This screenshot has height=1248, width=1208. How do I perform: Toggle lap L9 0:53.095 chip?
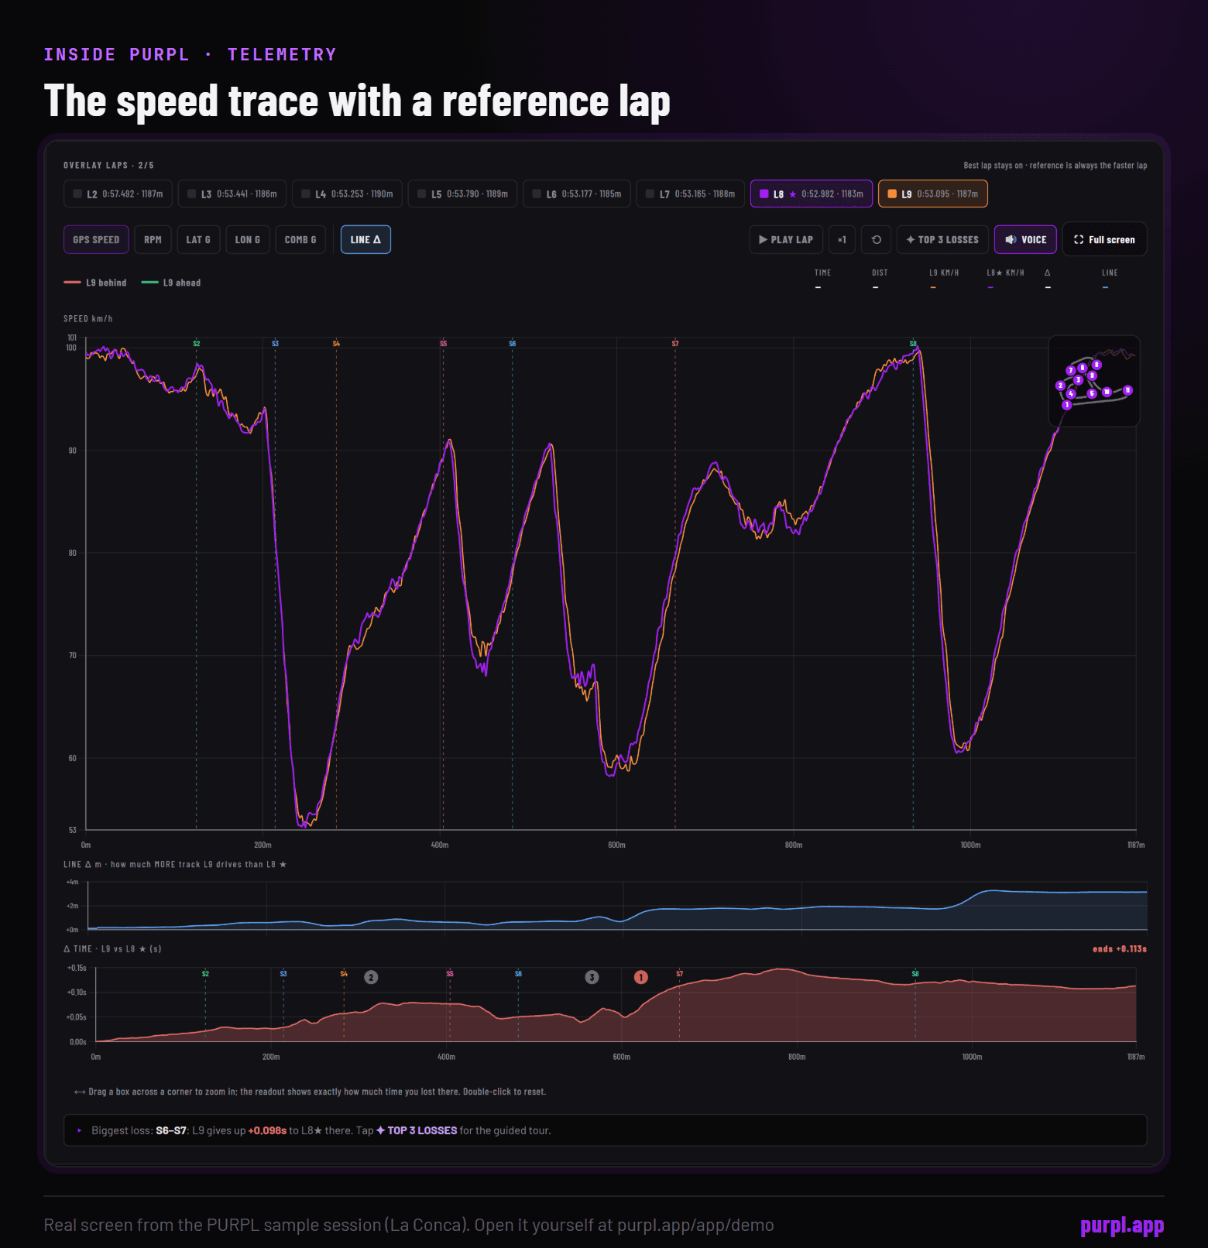point(932,194)
